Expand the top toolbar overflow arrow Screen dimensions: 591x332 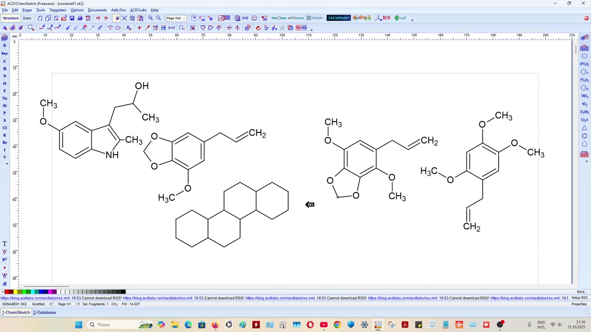pos(412,19)
